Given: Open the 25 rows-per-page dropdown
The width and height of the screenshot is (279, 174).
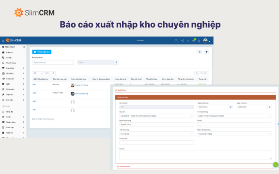Looking at the screenshot, I should click(x=37, y=73).
